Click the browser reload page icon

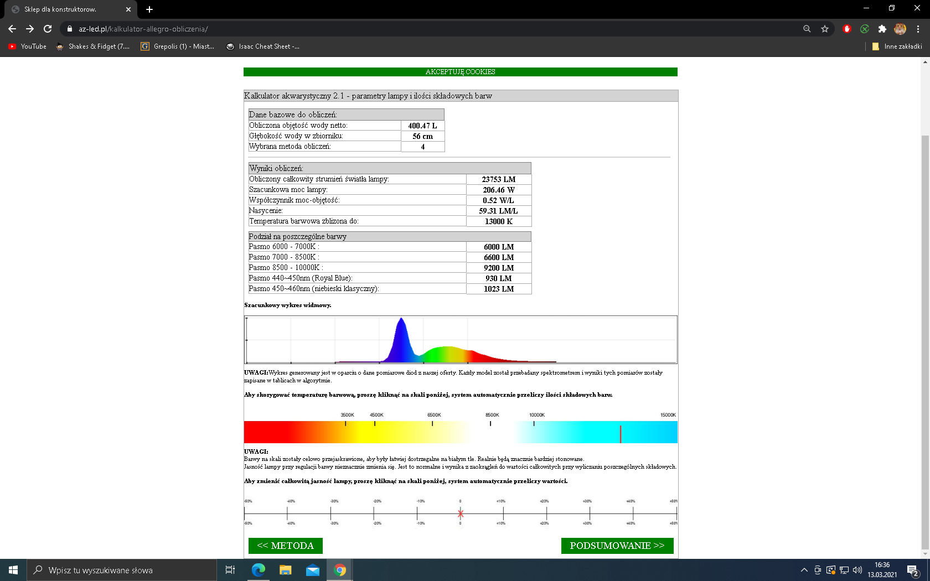(48, 29)
